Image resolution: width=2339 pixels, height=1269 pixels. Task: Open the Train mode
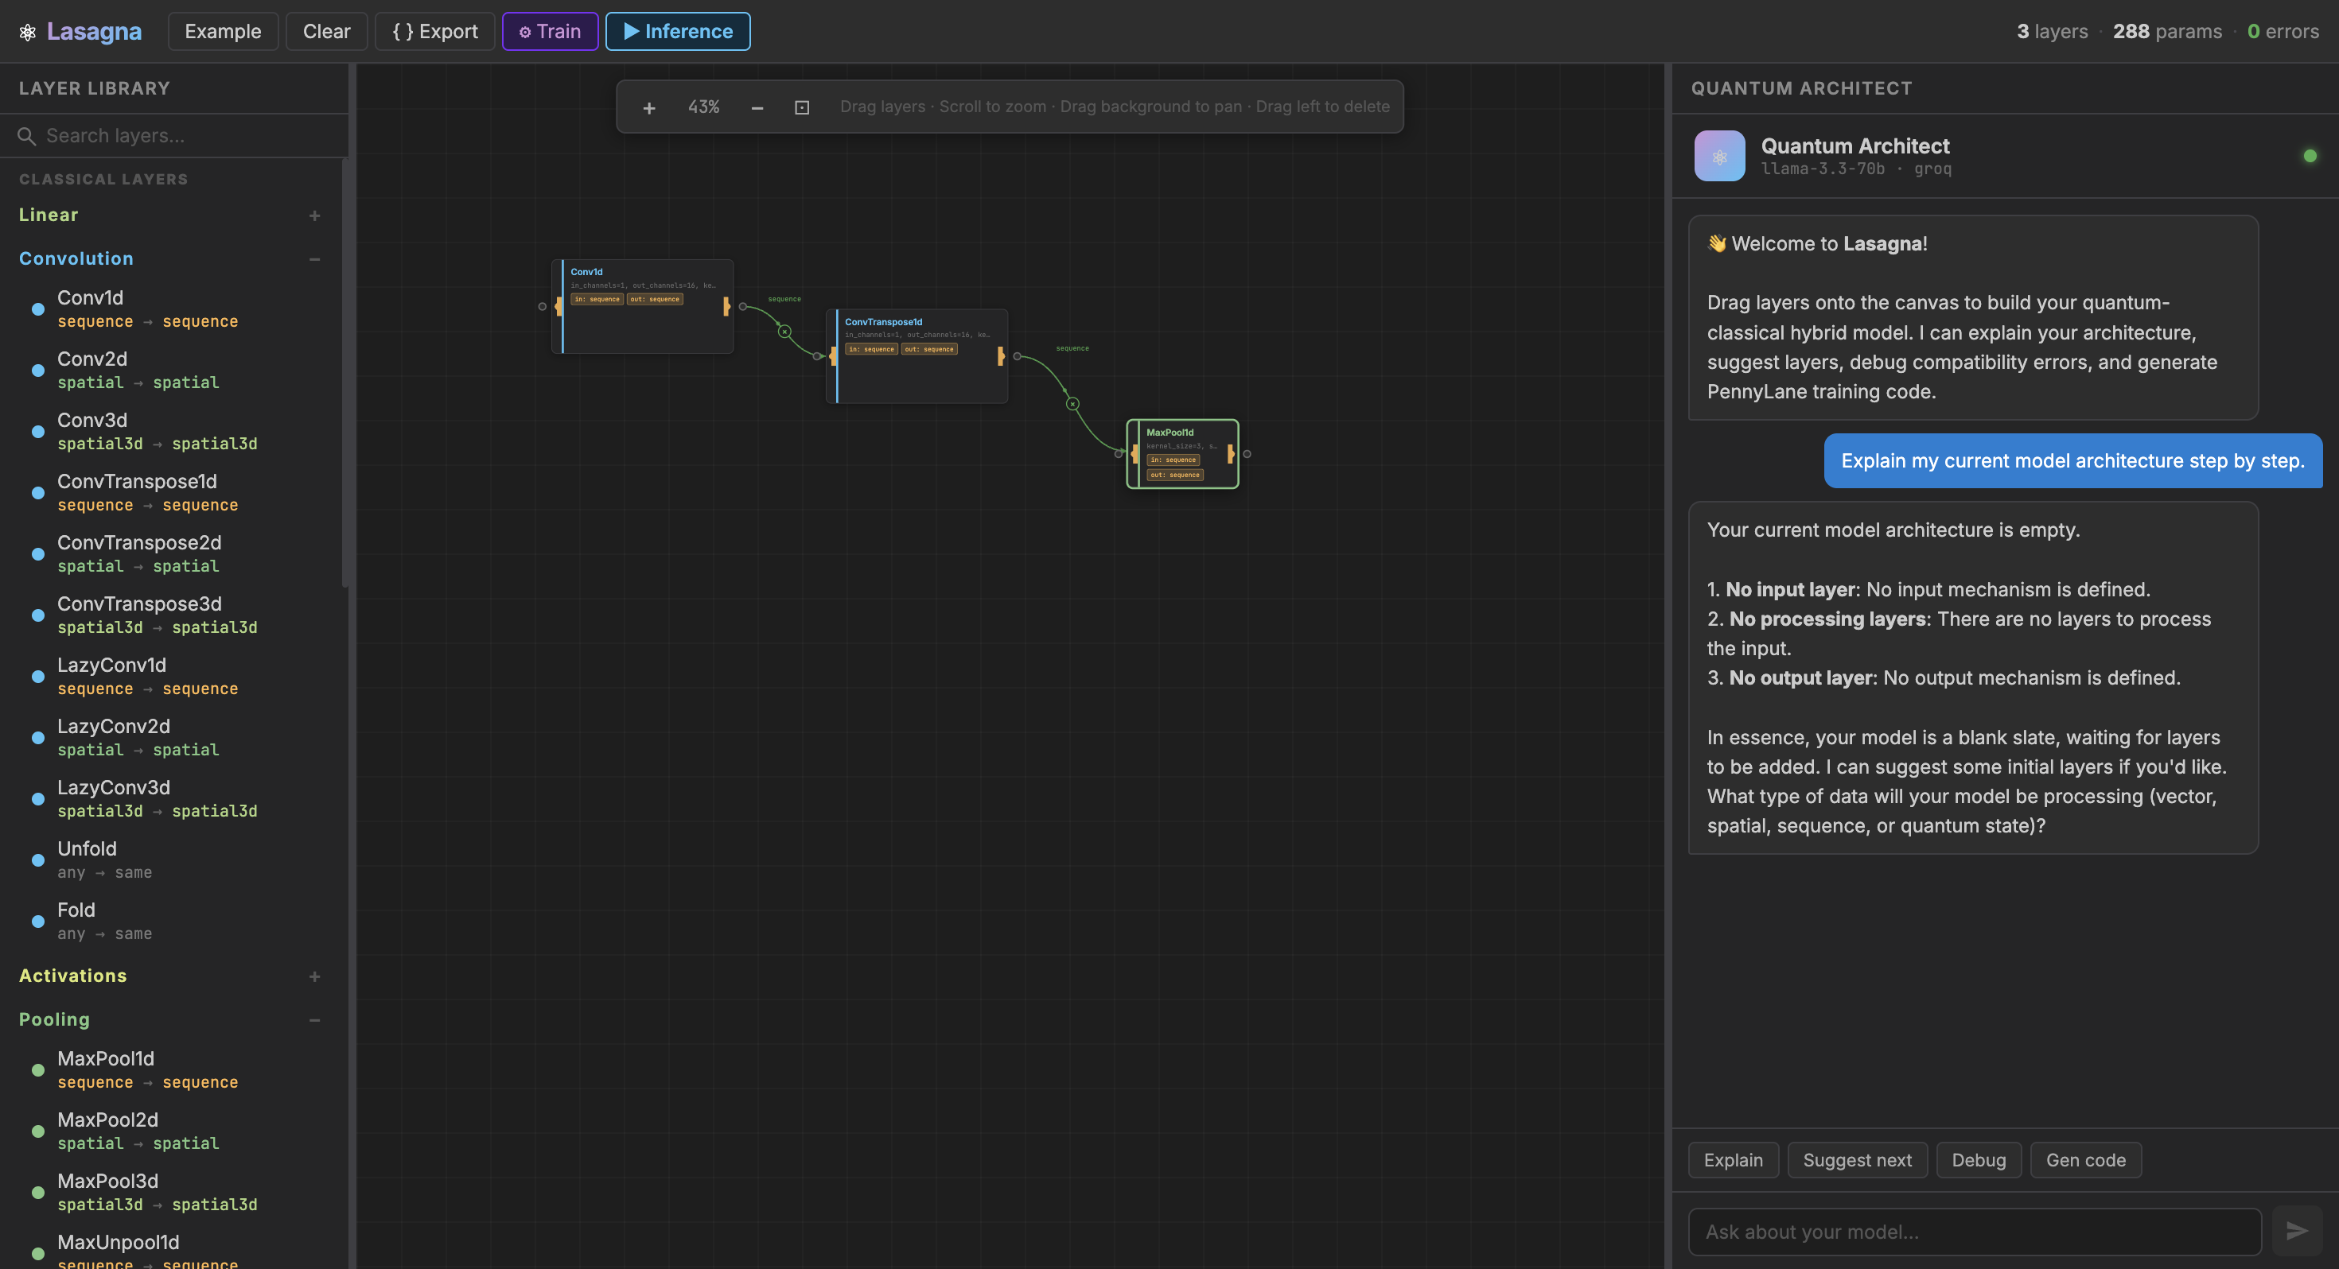(x=549, y=32)
